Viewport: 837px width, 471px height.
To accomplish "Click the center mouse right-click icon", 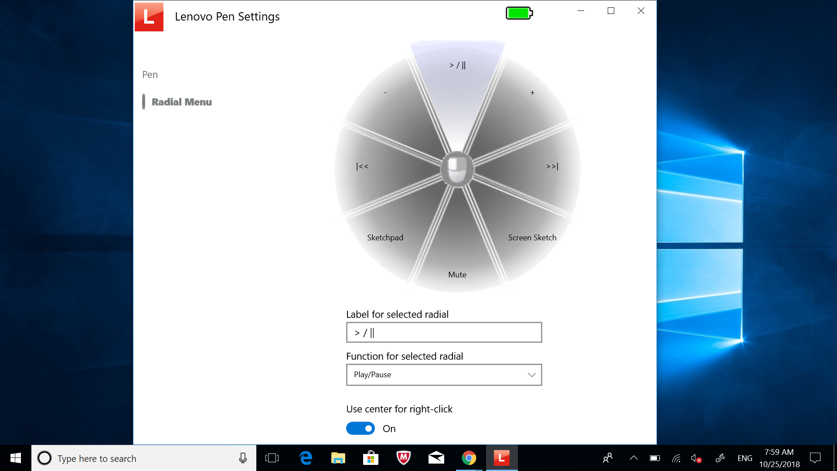I will coord(457,169).
